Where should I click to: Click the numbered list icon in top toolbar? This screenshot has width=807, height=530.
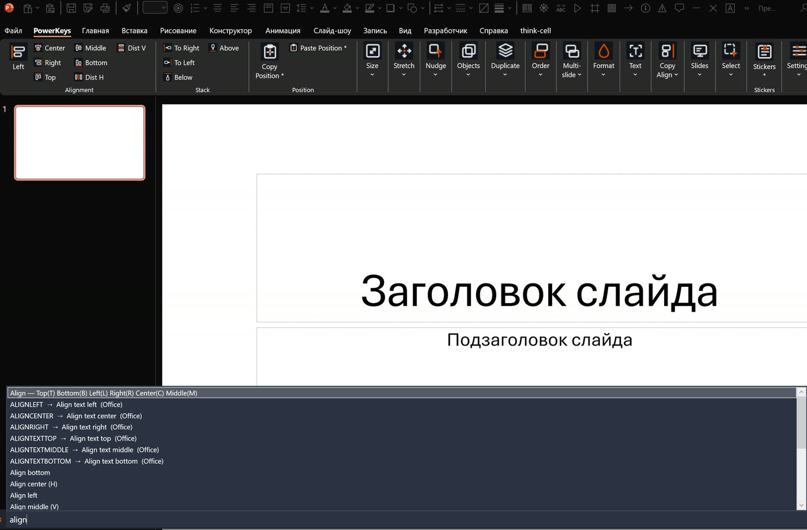pyautogui.click(x=195, y=8)
